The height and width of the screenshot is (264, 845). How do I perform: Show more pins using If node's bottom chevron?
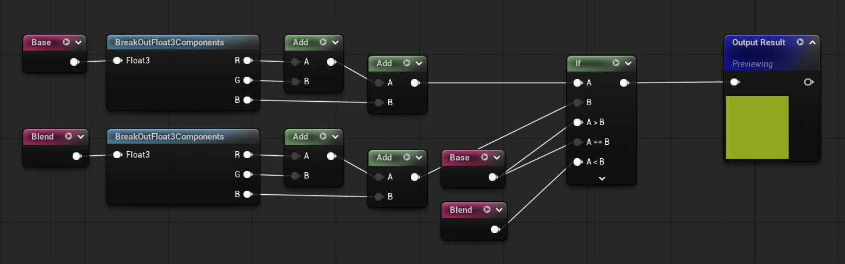pyautogui.click(x=602, y=178)
